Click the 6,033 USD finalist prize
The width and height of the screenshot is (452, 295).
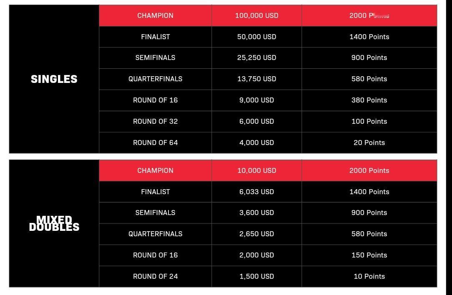tap(256, 192)
